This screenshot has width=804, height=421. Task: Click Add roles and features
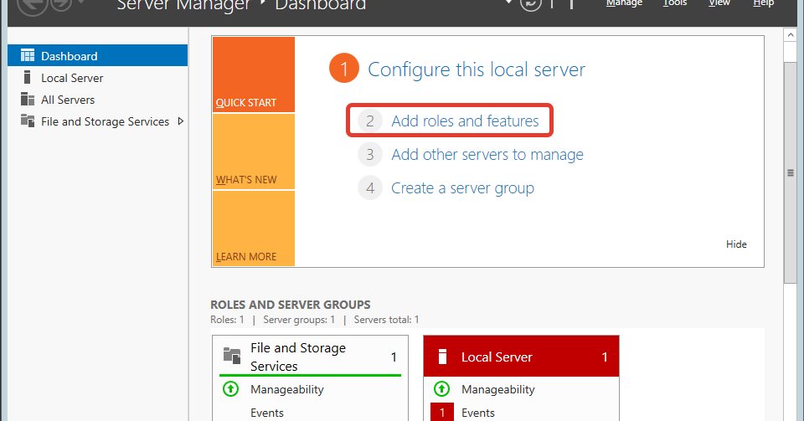465,121
